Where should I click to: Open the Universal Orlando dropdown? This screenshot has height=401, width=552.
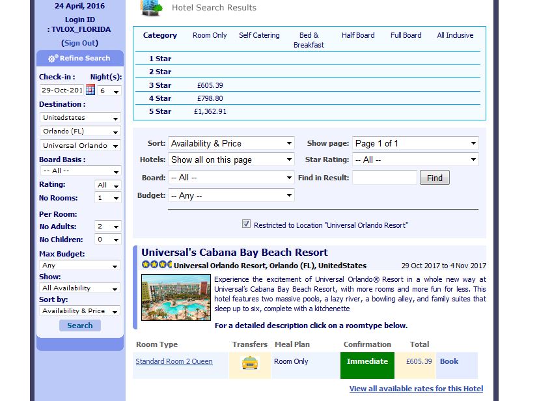[x=80, y=145]
